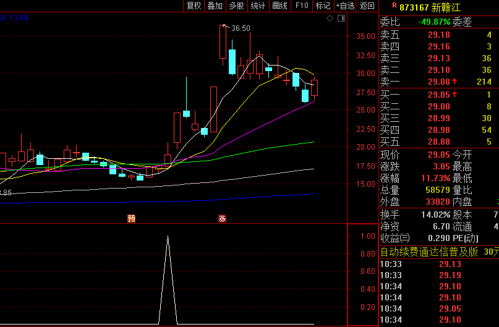
Task: Click the 张 event marker icon
Action: tap(222, 219)
